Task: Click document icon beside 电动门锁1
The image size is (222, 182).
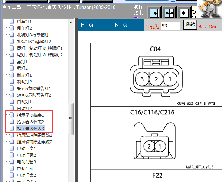Action: (12, 169)
